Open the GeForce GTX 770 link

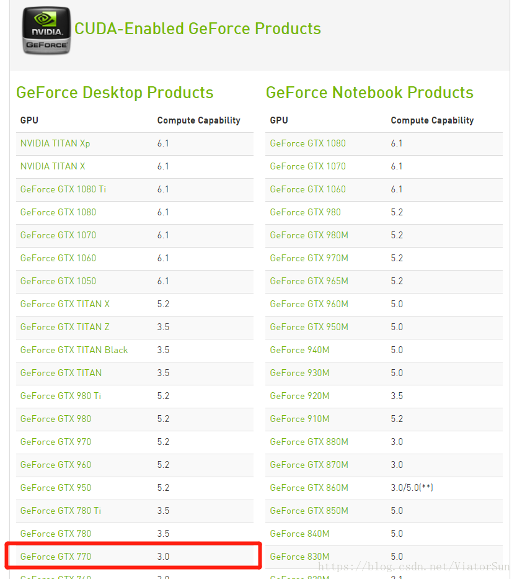click(56, 556)
